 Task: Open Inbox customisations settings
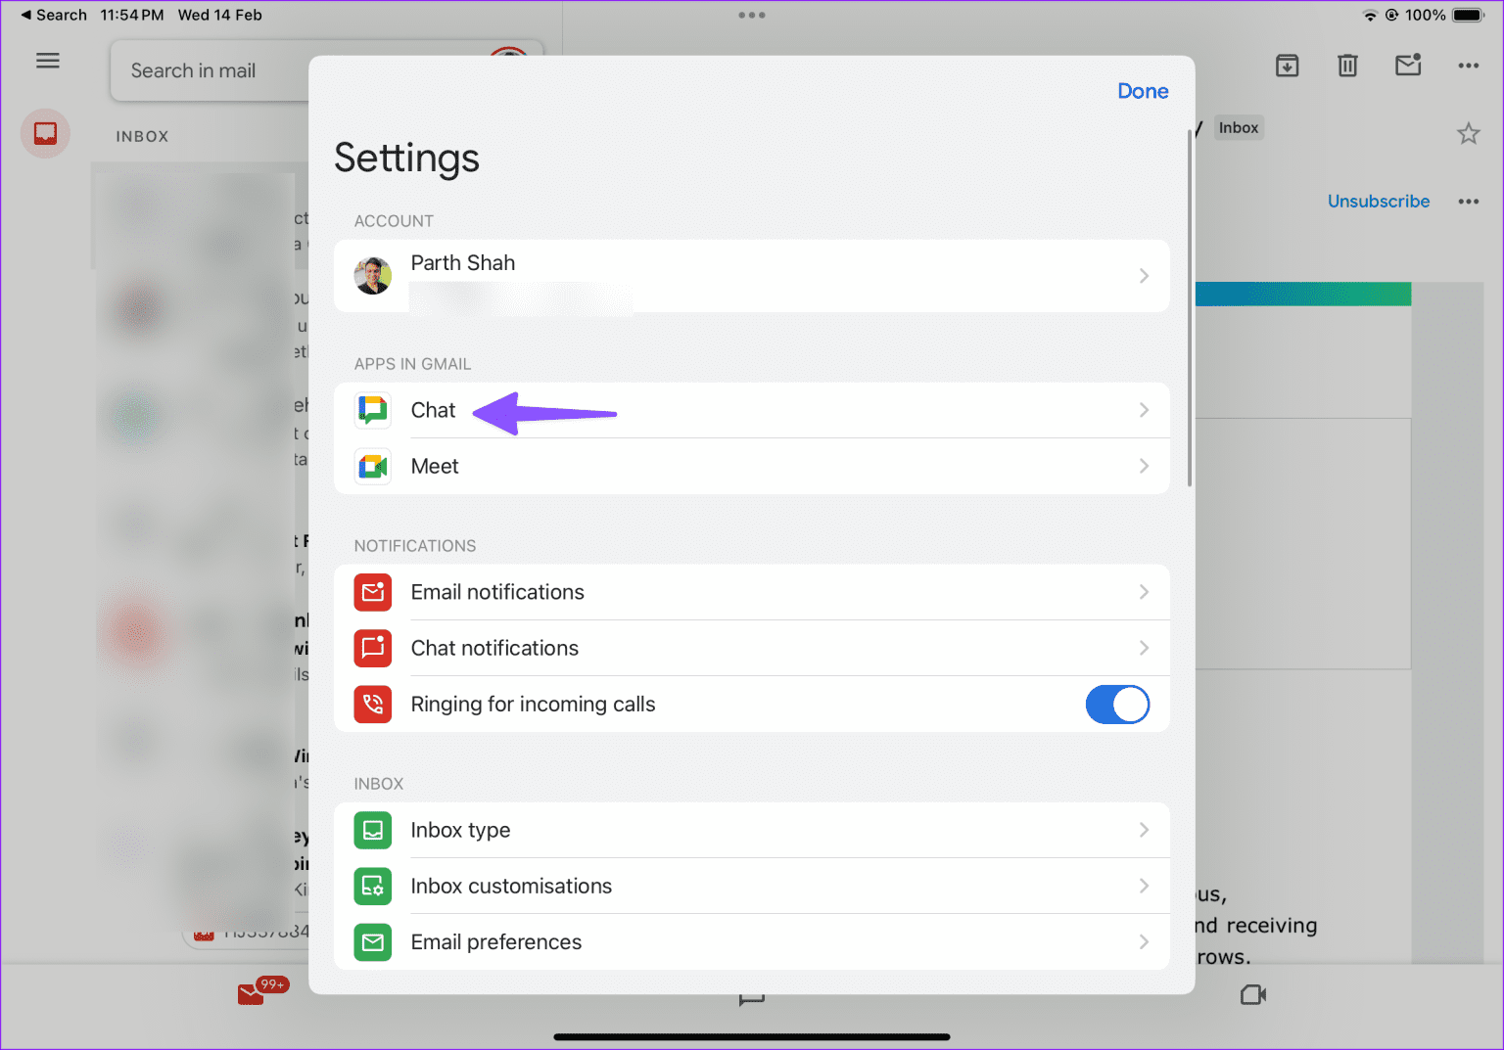(x=751, y=886)
